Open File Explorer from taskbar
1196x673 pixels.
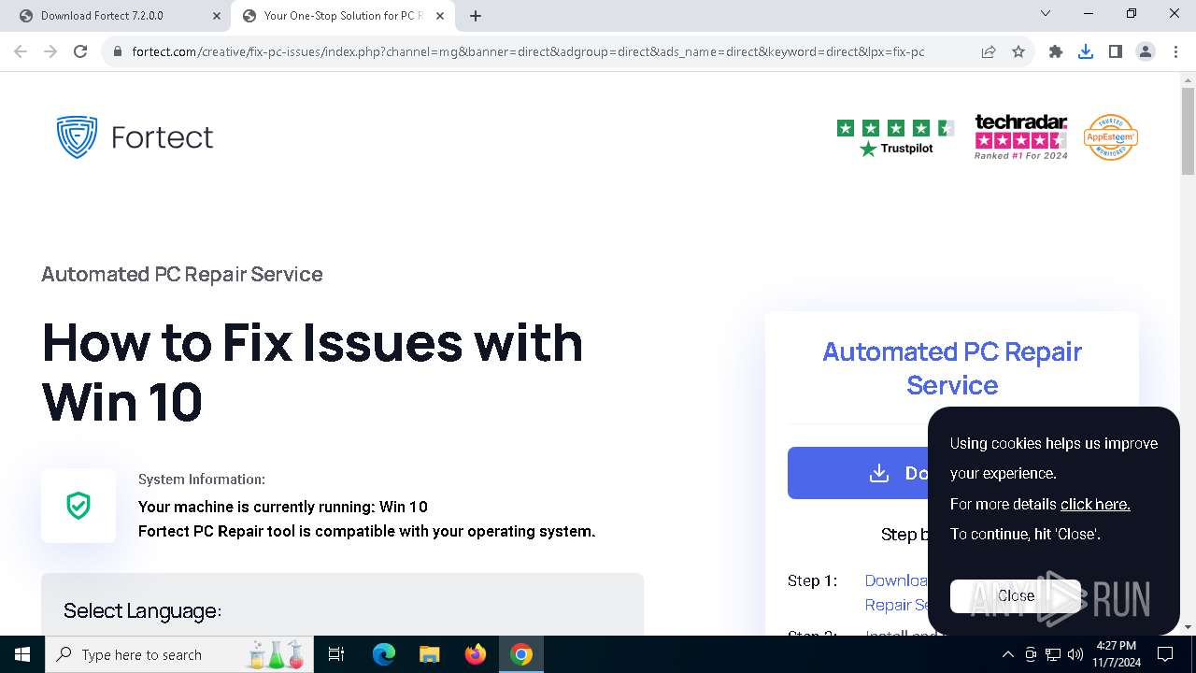point(430,654)
